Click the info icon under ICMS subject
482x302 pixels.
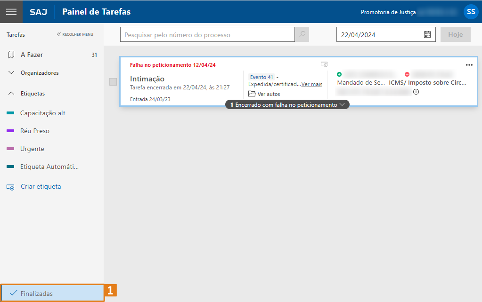click(x=416, y=92)
